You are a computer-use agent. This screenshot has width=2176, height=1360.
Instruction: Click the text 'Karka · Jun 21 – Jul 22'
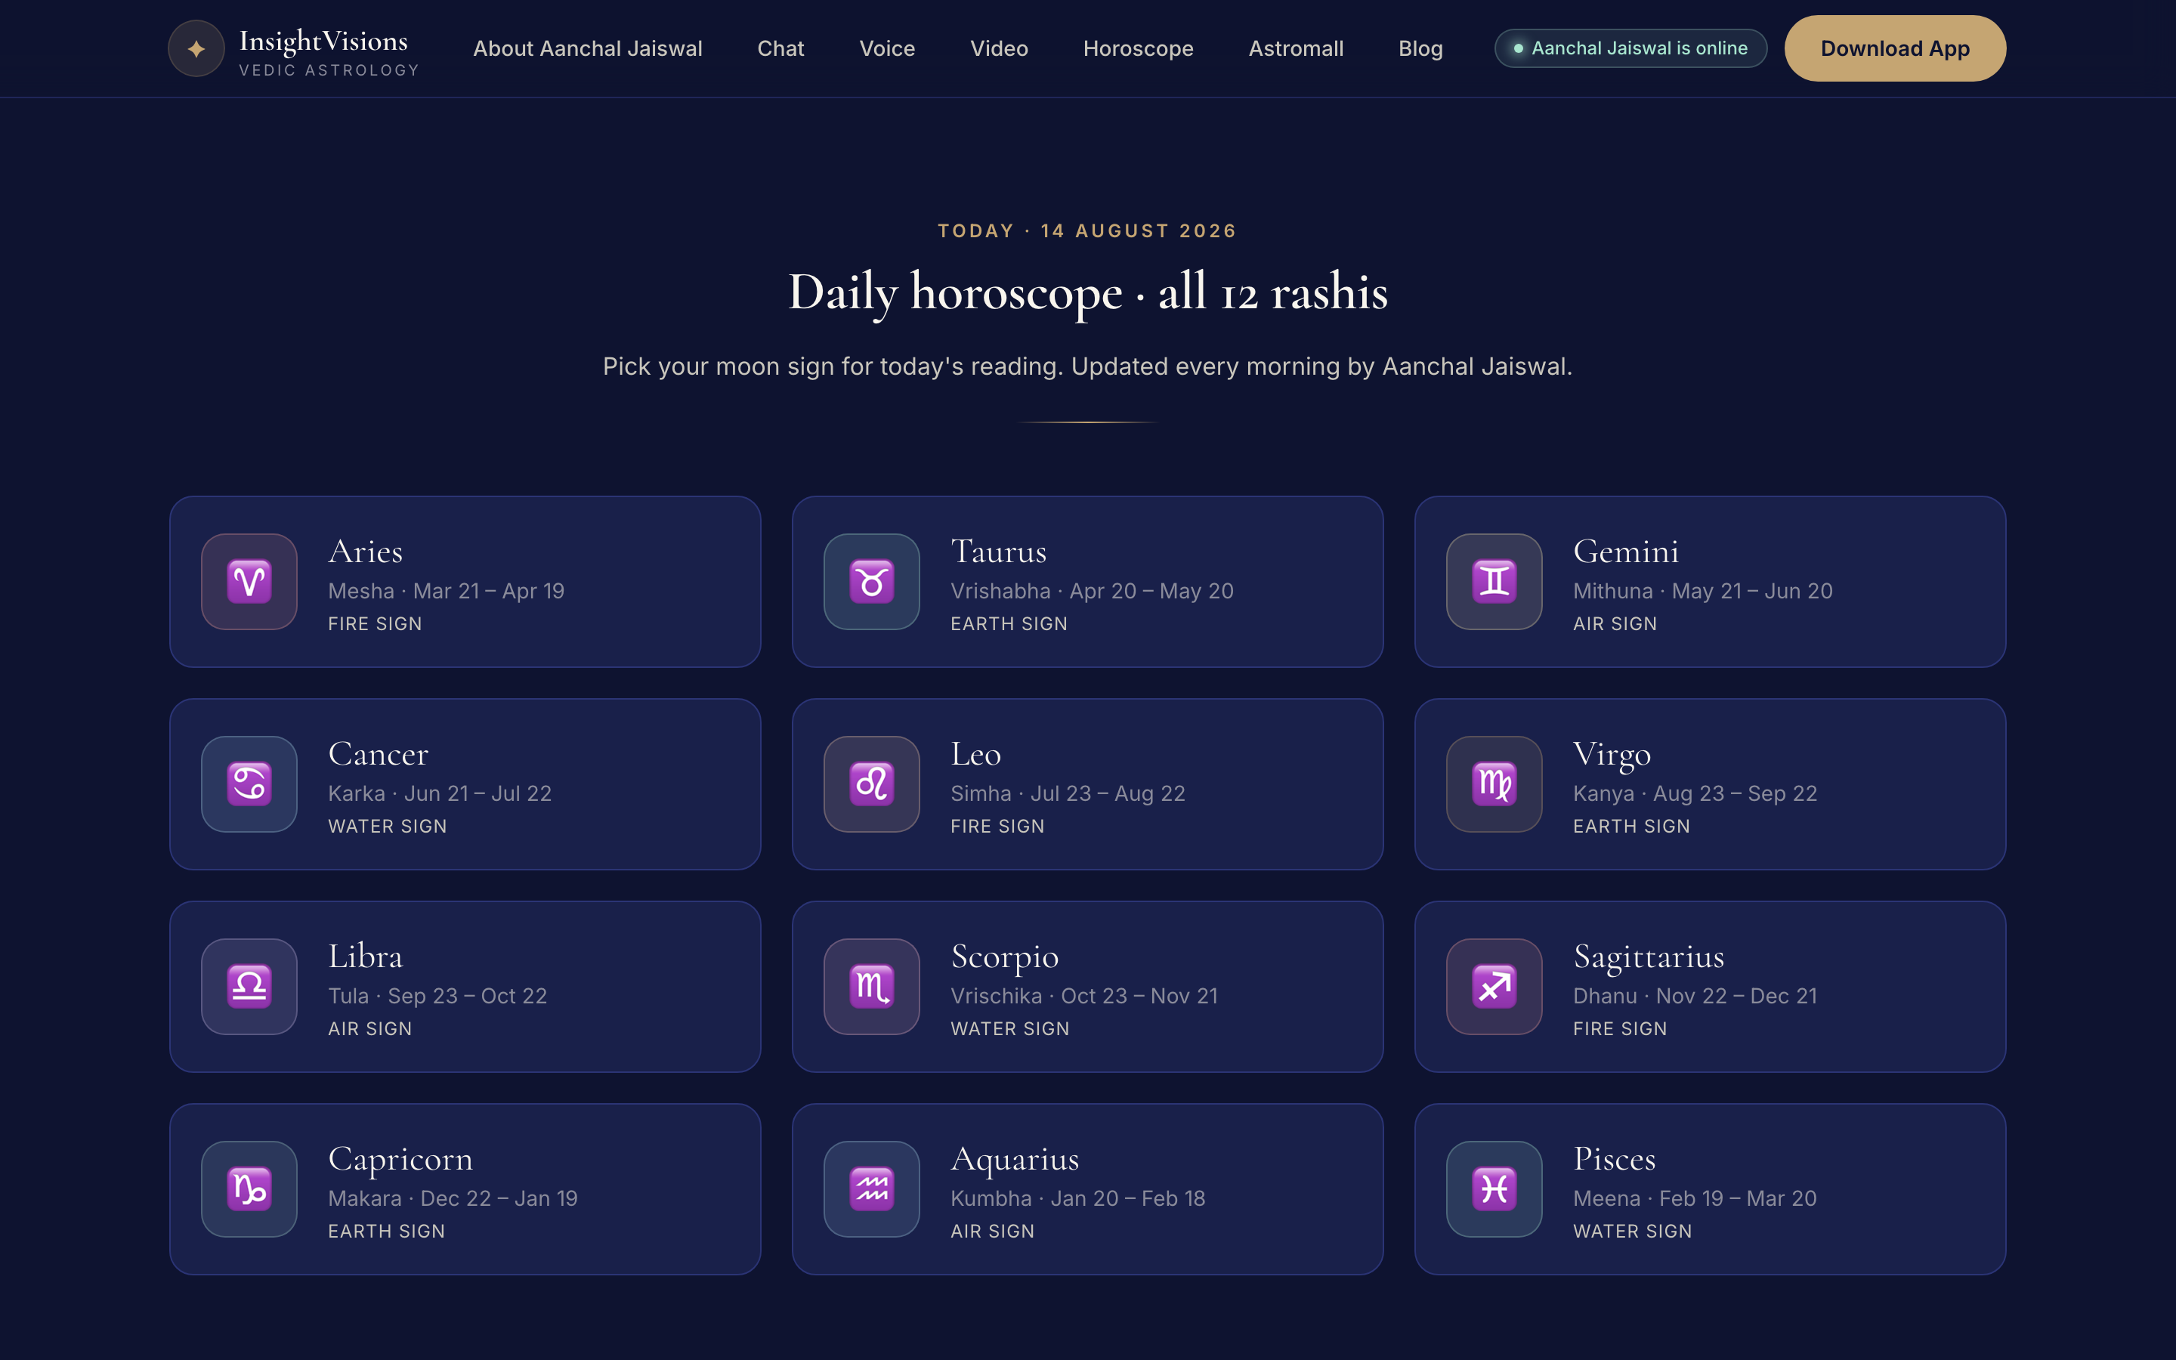440,793
